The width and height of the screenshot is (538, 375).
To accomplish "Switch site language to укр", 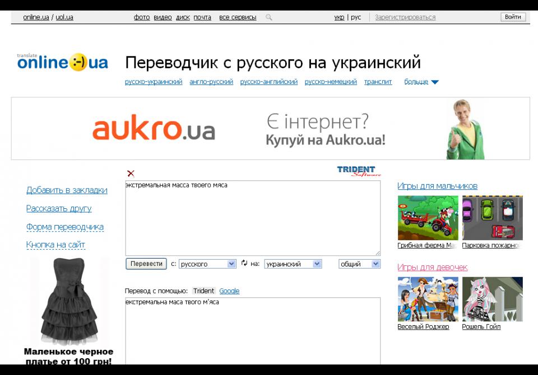I will [x=339, y=17].
